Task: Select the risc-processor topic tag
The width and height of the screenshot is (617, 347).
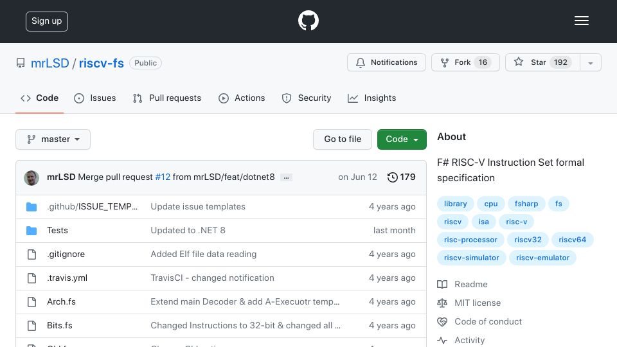Action: [470, 240]
